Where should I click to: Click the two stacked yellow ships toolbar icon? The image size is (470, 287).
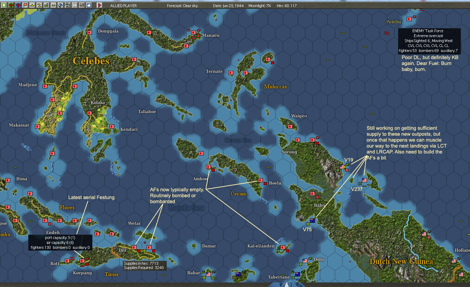pos(39,5)
